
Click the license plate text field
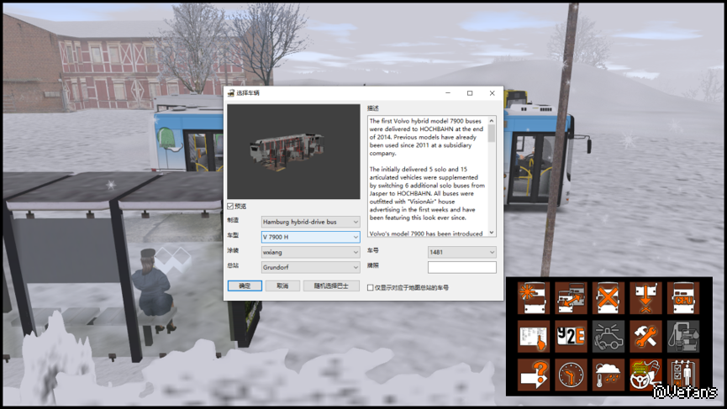click(461, 268)
